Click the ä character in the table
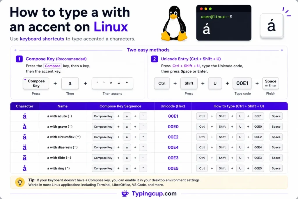 click(x=24, y=147)
